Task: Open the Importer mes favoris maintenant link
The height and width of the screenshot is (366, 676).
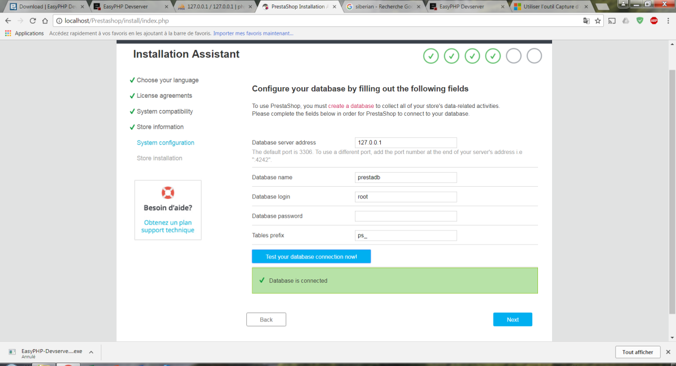Action: click(253, 33)
